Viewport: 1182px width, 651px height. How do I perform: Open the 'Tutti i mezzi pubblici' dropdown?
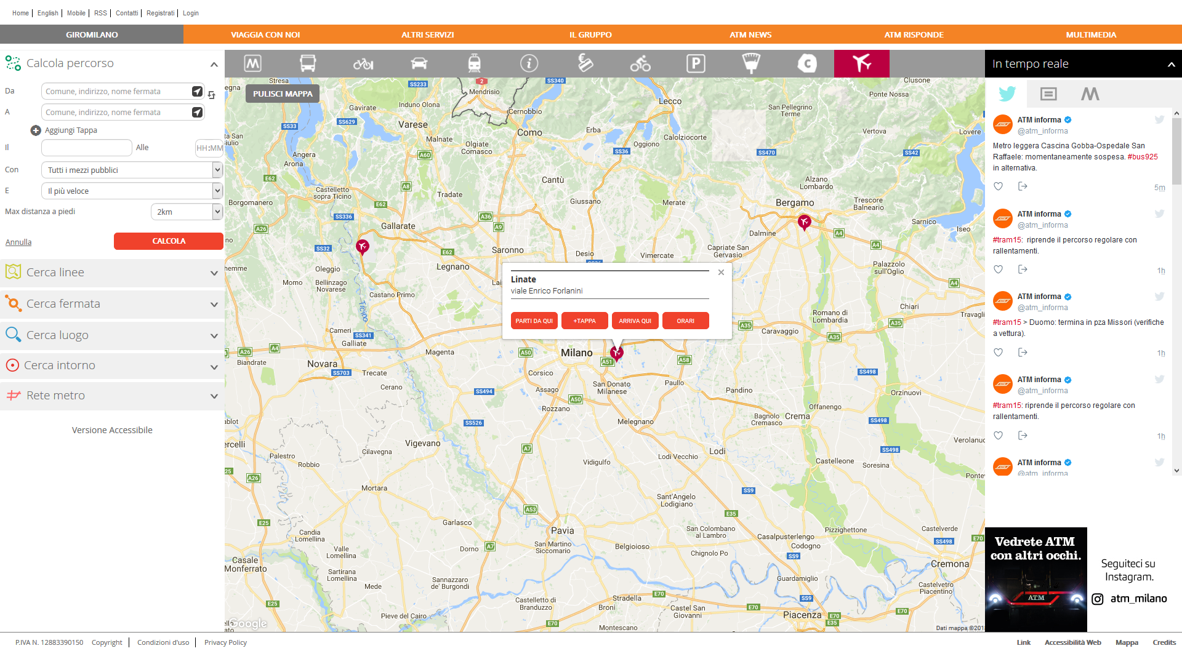217,170
